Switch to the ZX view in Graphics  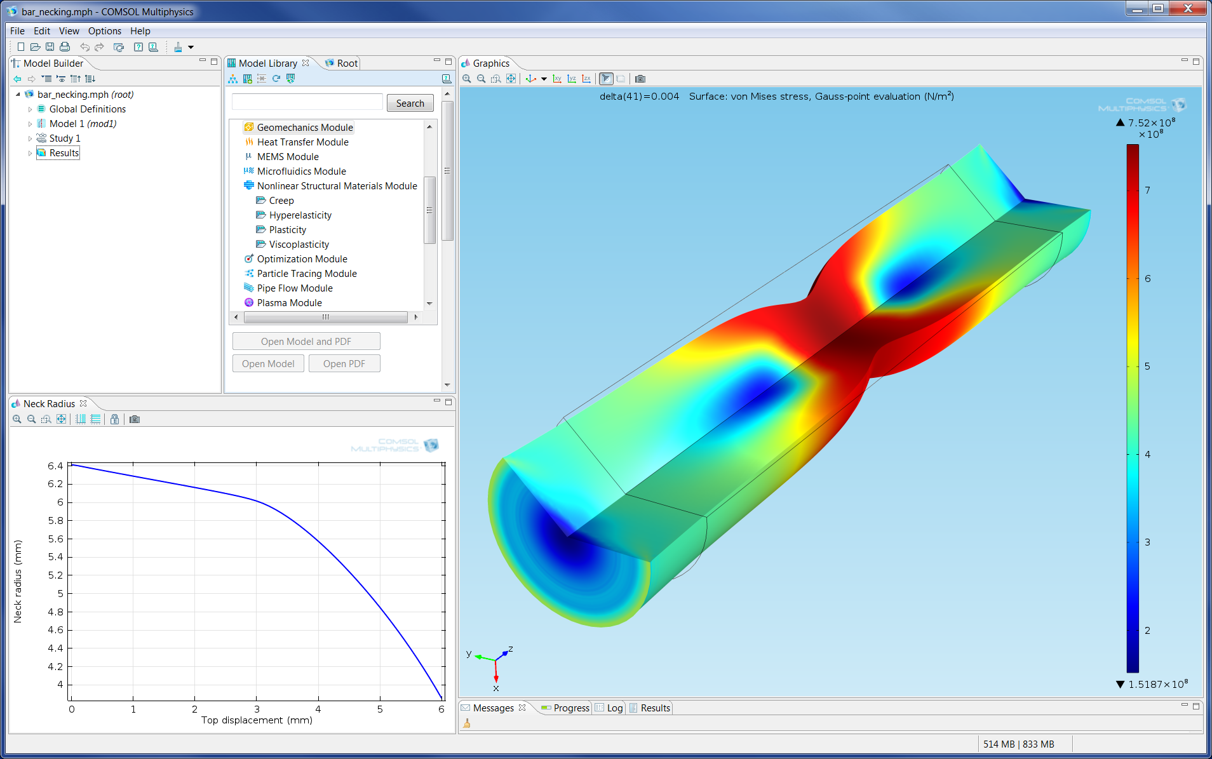point(586,79)
